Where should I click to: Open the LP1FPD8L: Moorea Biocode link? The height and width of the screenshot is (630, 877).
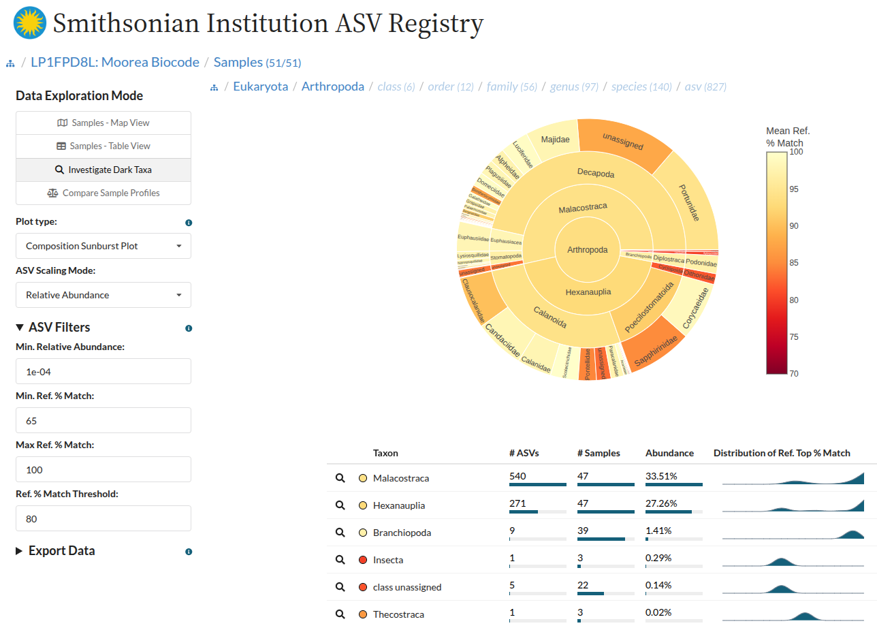(x=114, y=62)
